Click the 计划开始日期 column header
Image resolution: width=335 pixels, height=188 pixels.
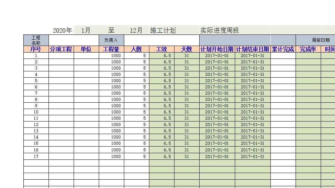pyautogui.click(x=217, y=49)
